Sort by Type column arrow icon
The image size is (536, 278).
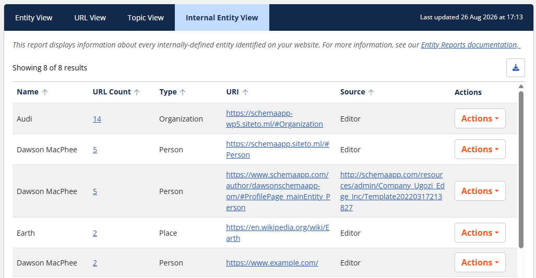click(183, 92)
